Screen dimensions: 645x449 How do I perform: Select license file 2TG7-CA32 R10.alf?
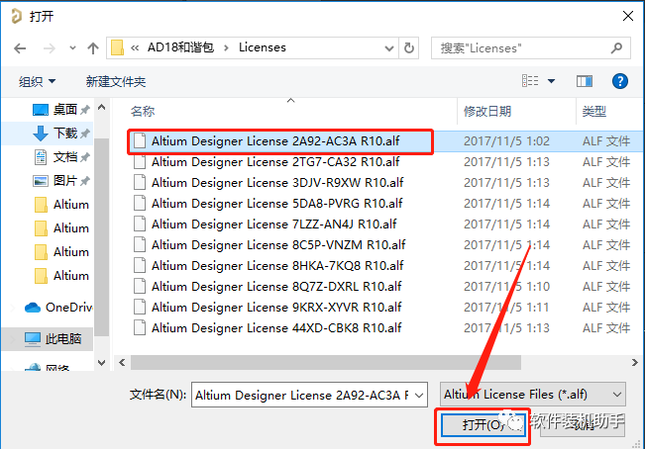pyautogui.click(x=275, y=162)
